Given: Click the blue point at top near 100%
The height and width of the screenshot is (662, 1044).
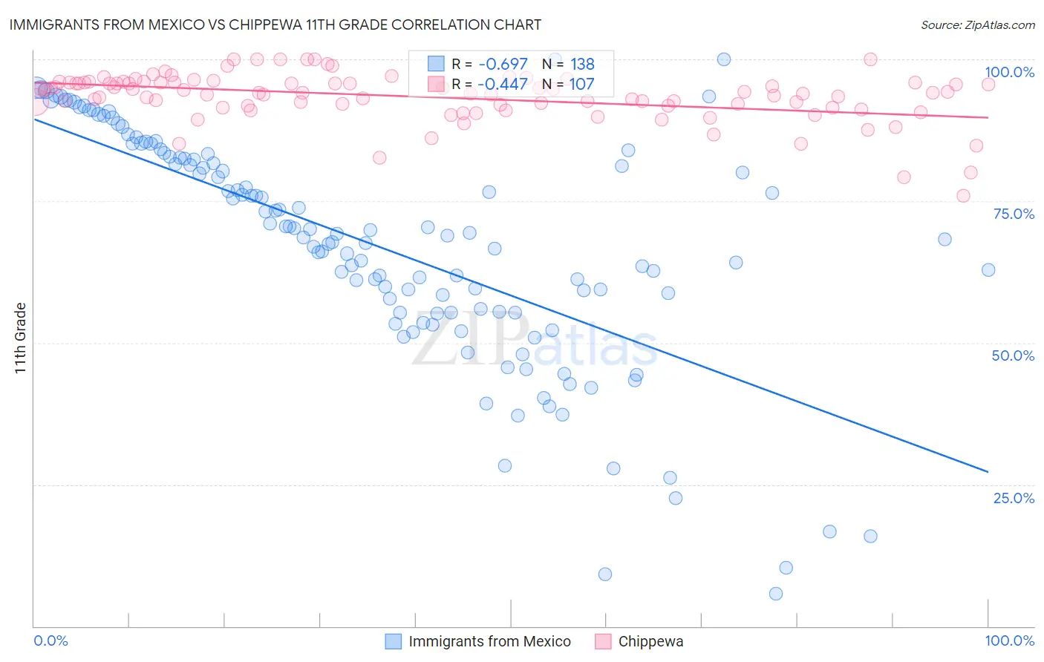Looking at the screenshot, I should tap(724, 59).
